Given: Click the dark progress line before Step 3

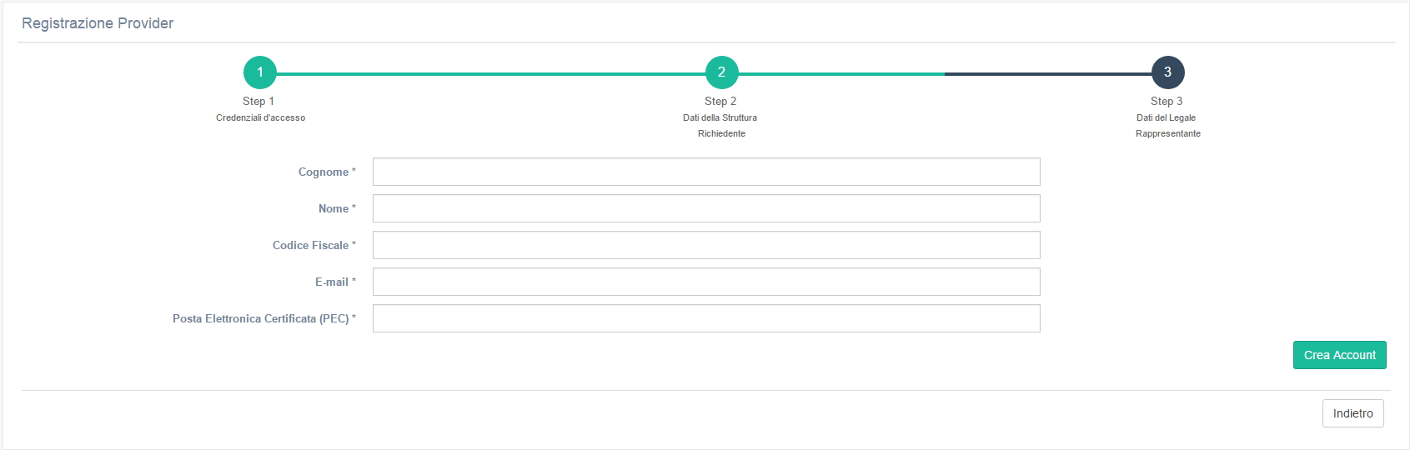Looking at the screenshot, I should (1047, 73).
